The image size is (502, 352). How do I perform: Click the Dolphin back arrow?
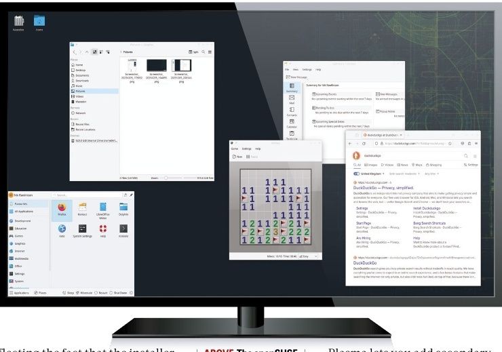coord(74,52)
